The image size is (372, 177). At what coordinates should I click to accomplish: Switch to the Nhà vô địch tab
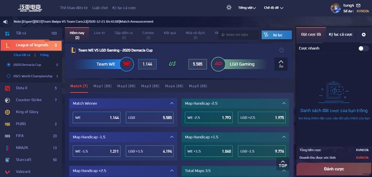195,35
